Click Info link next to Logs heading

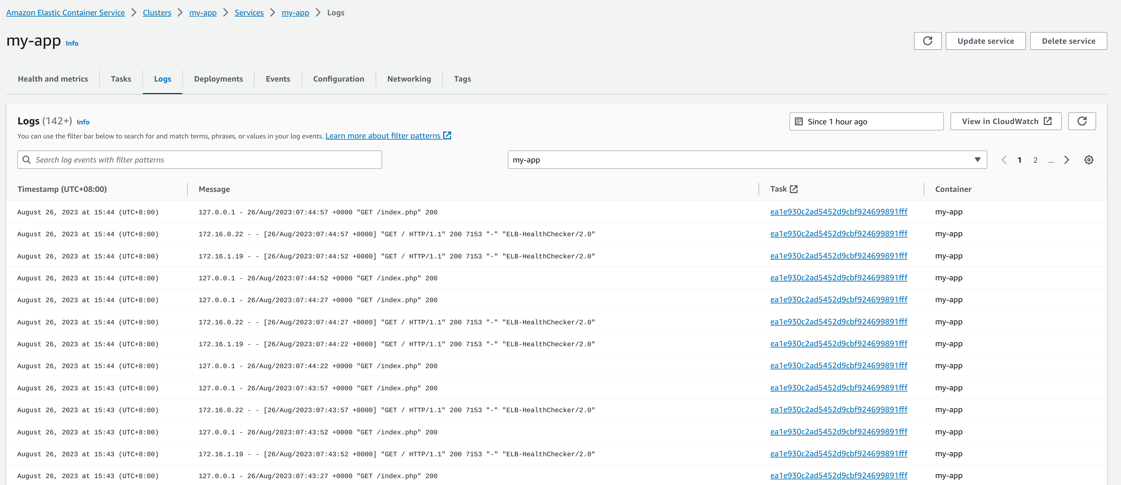[83, 122]
